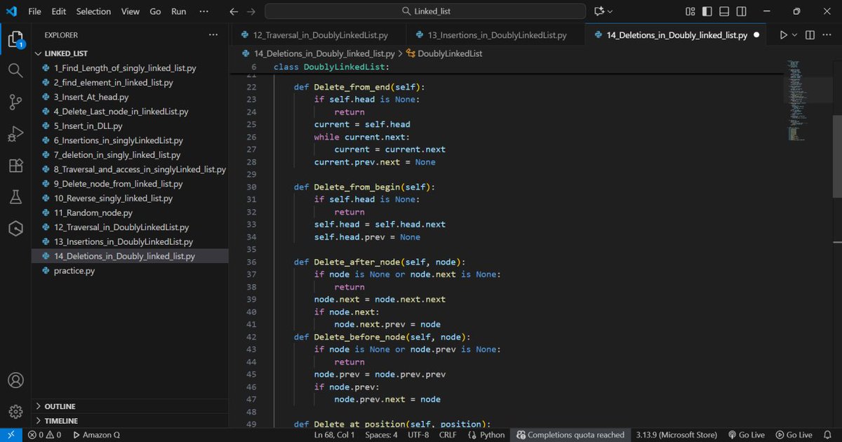Screen dimensions: 842x442
Task: Open the Run and Debug view
Action: tap(15, 134)
